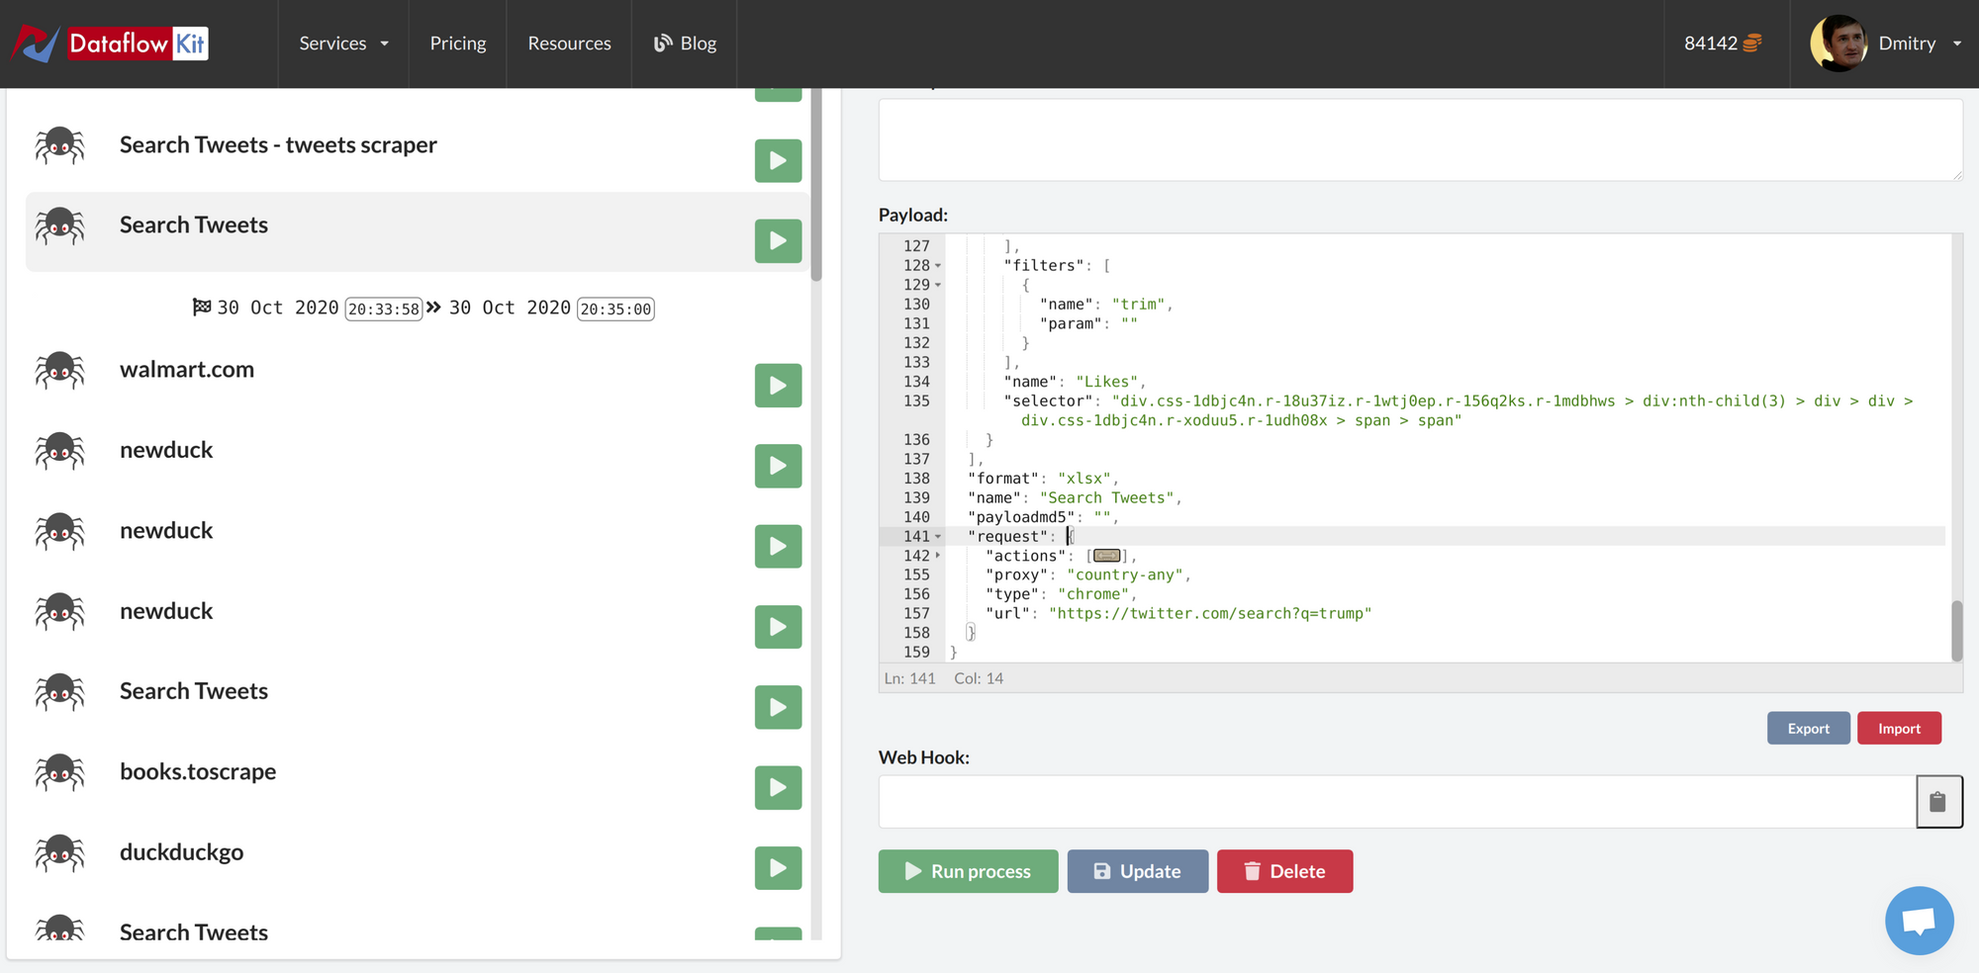The image size is (1979, 973).
Task: Open the chat support bubble
Action: pyautogui.click(x=1919, y=921)
